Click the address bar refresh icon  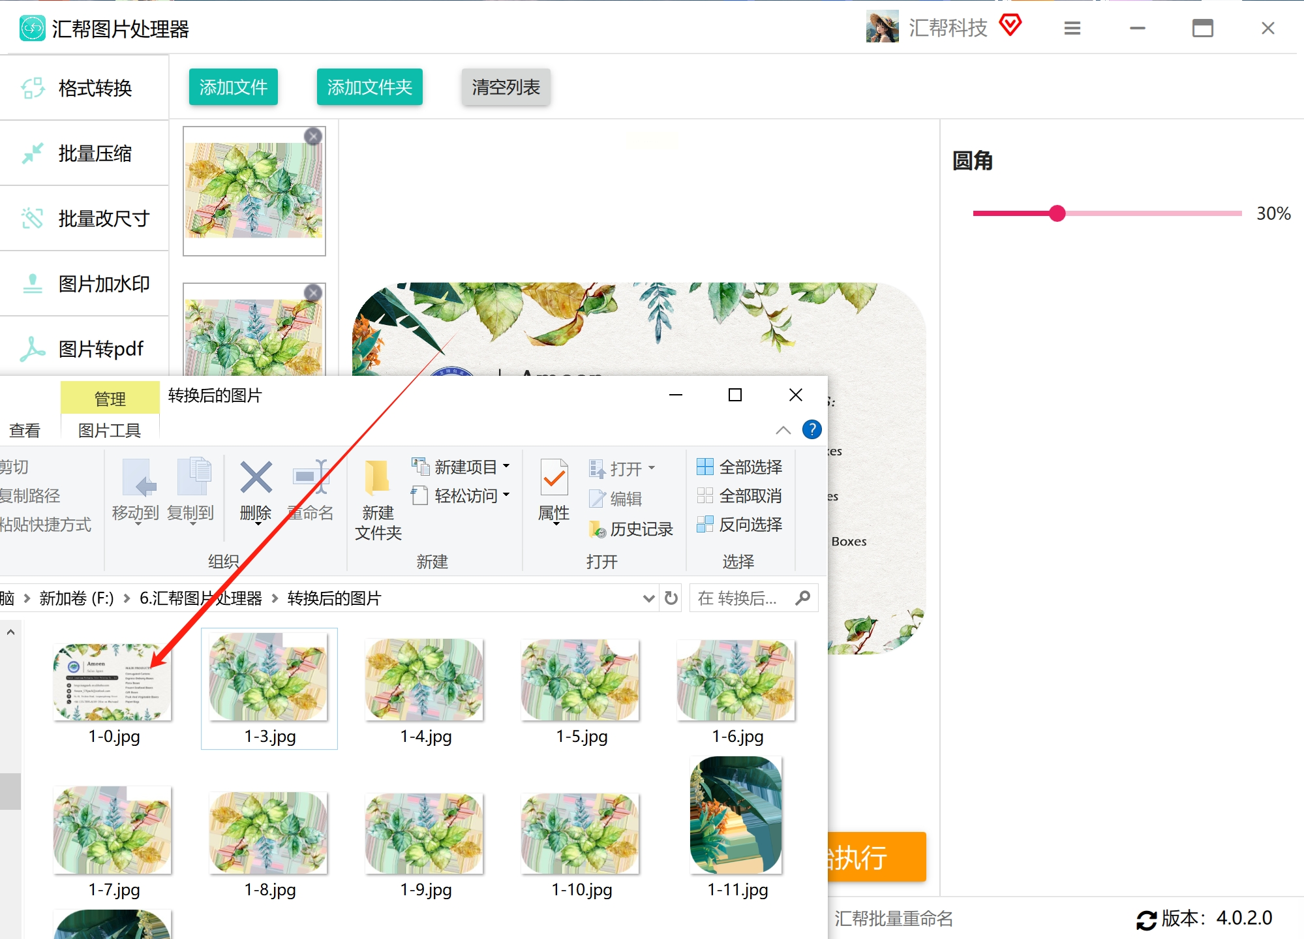point(671,598)
